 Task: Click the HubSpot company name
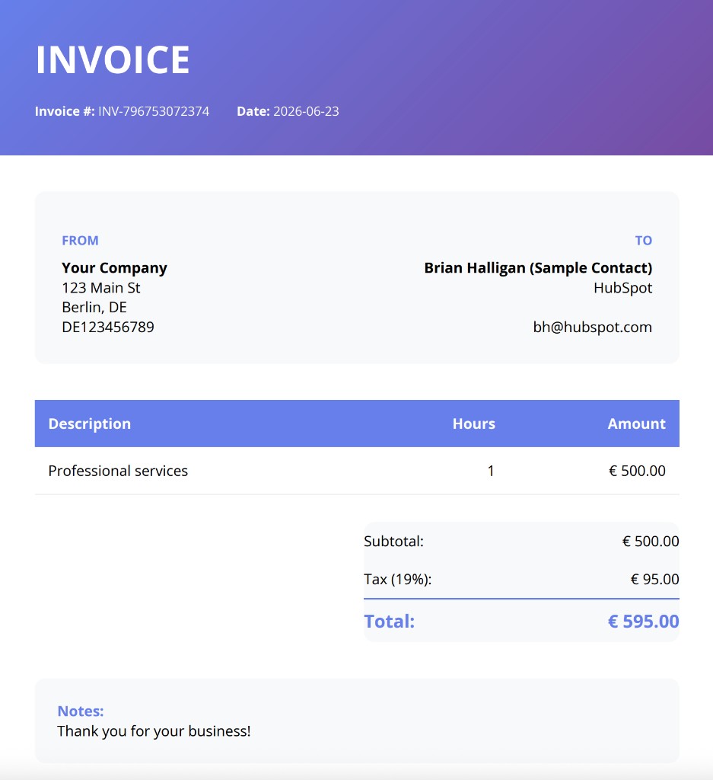pos(623,287)
